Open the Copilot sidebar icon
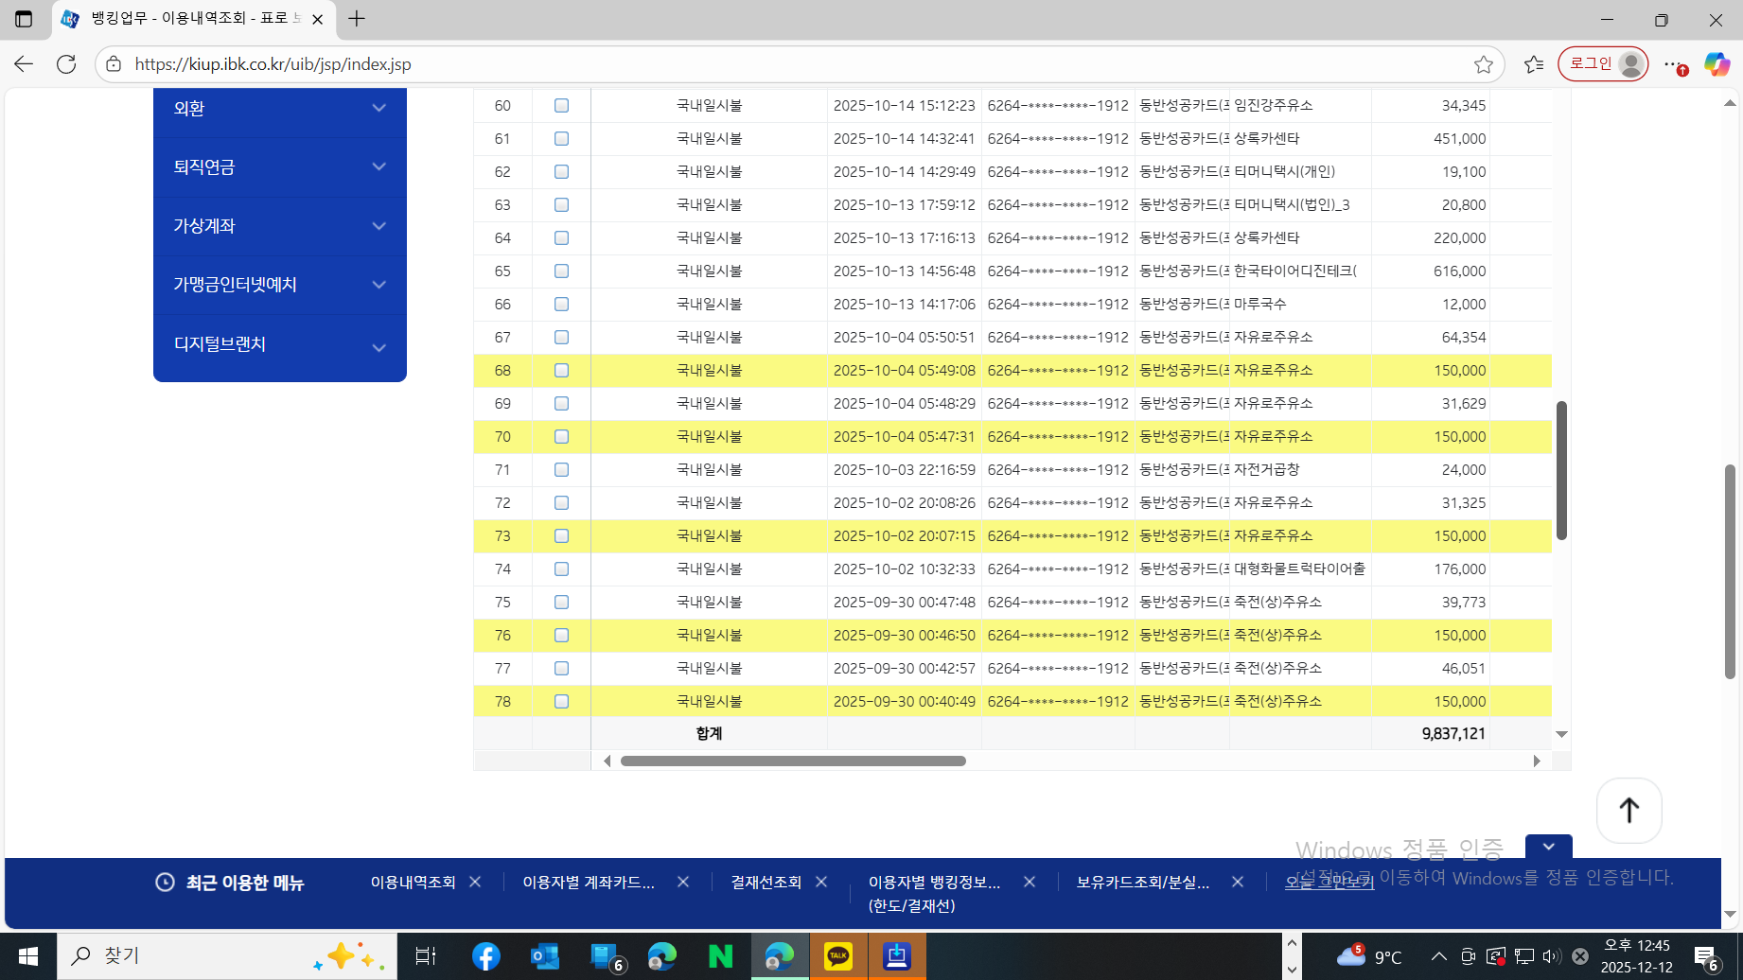The image size is (1743, 980). 1717,64
